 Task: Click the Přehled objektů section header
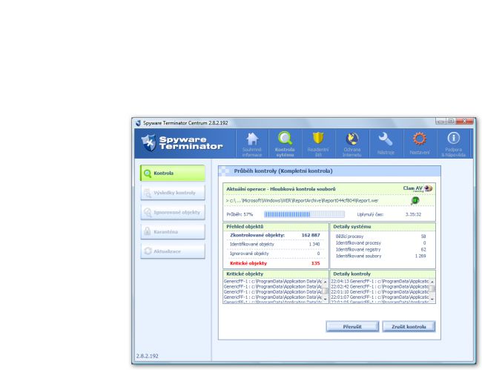point(276,227)
